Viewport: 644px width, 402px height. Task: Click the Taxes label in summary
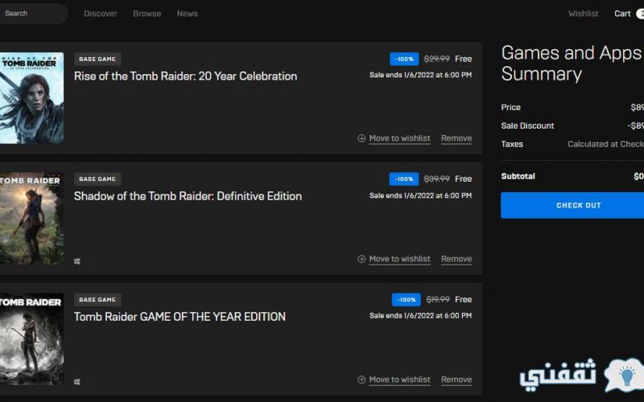point(512,144)
